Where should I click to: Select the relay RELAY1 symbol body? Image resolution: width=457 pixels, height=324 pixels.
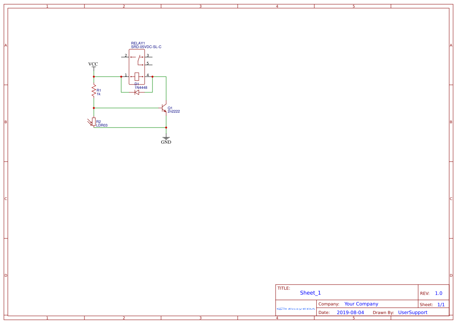point(137,67)
